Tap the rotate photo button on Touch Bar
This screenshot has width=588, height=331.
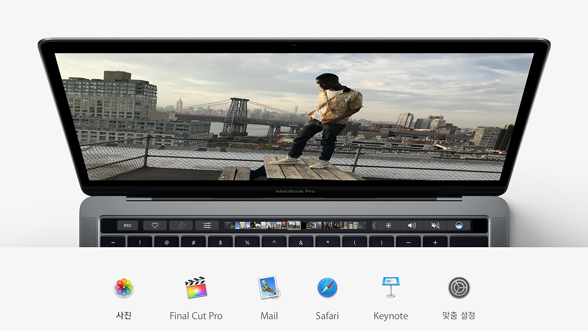[x=181, y=226]
